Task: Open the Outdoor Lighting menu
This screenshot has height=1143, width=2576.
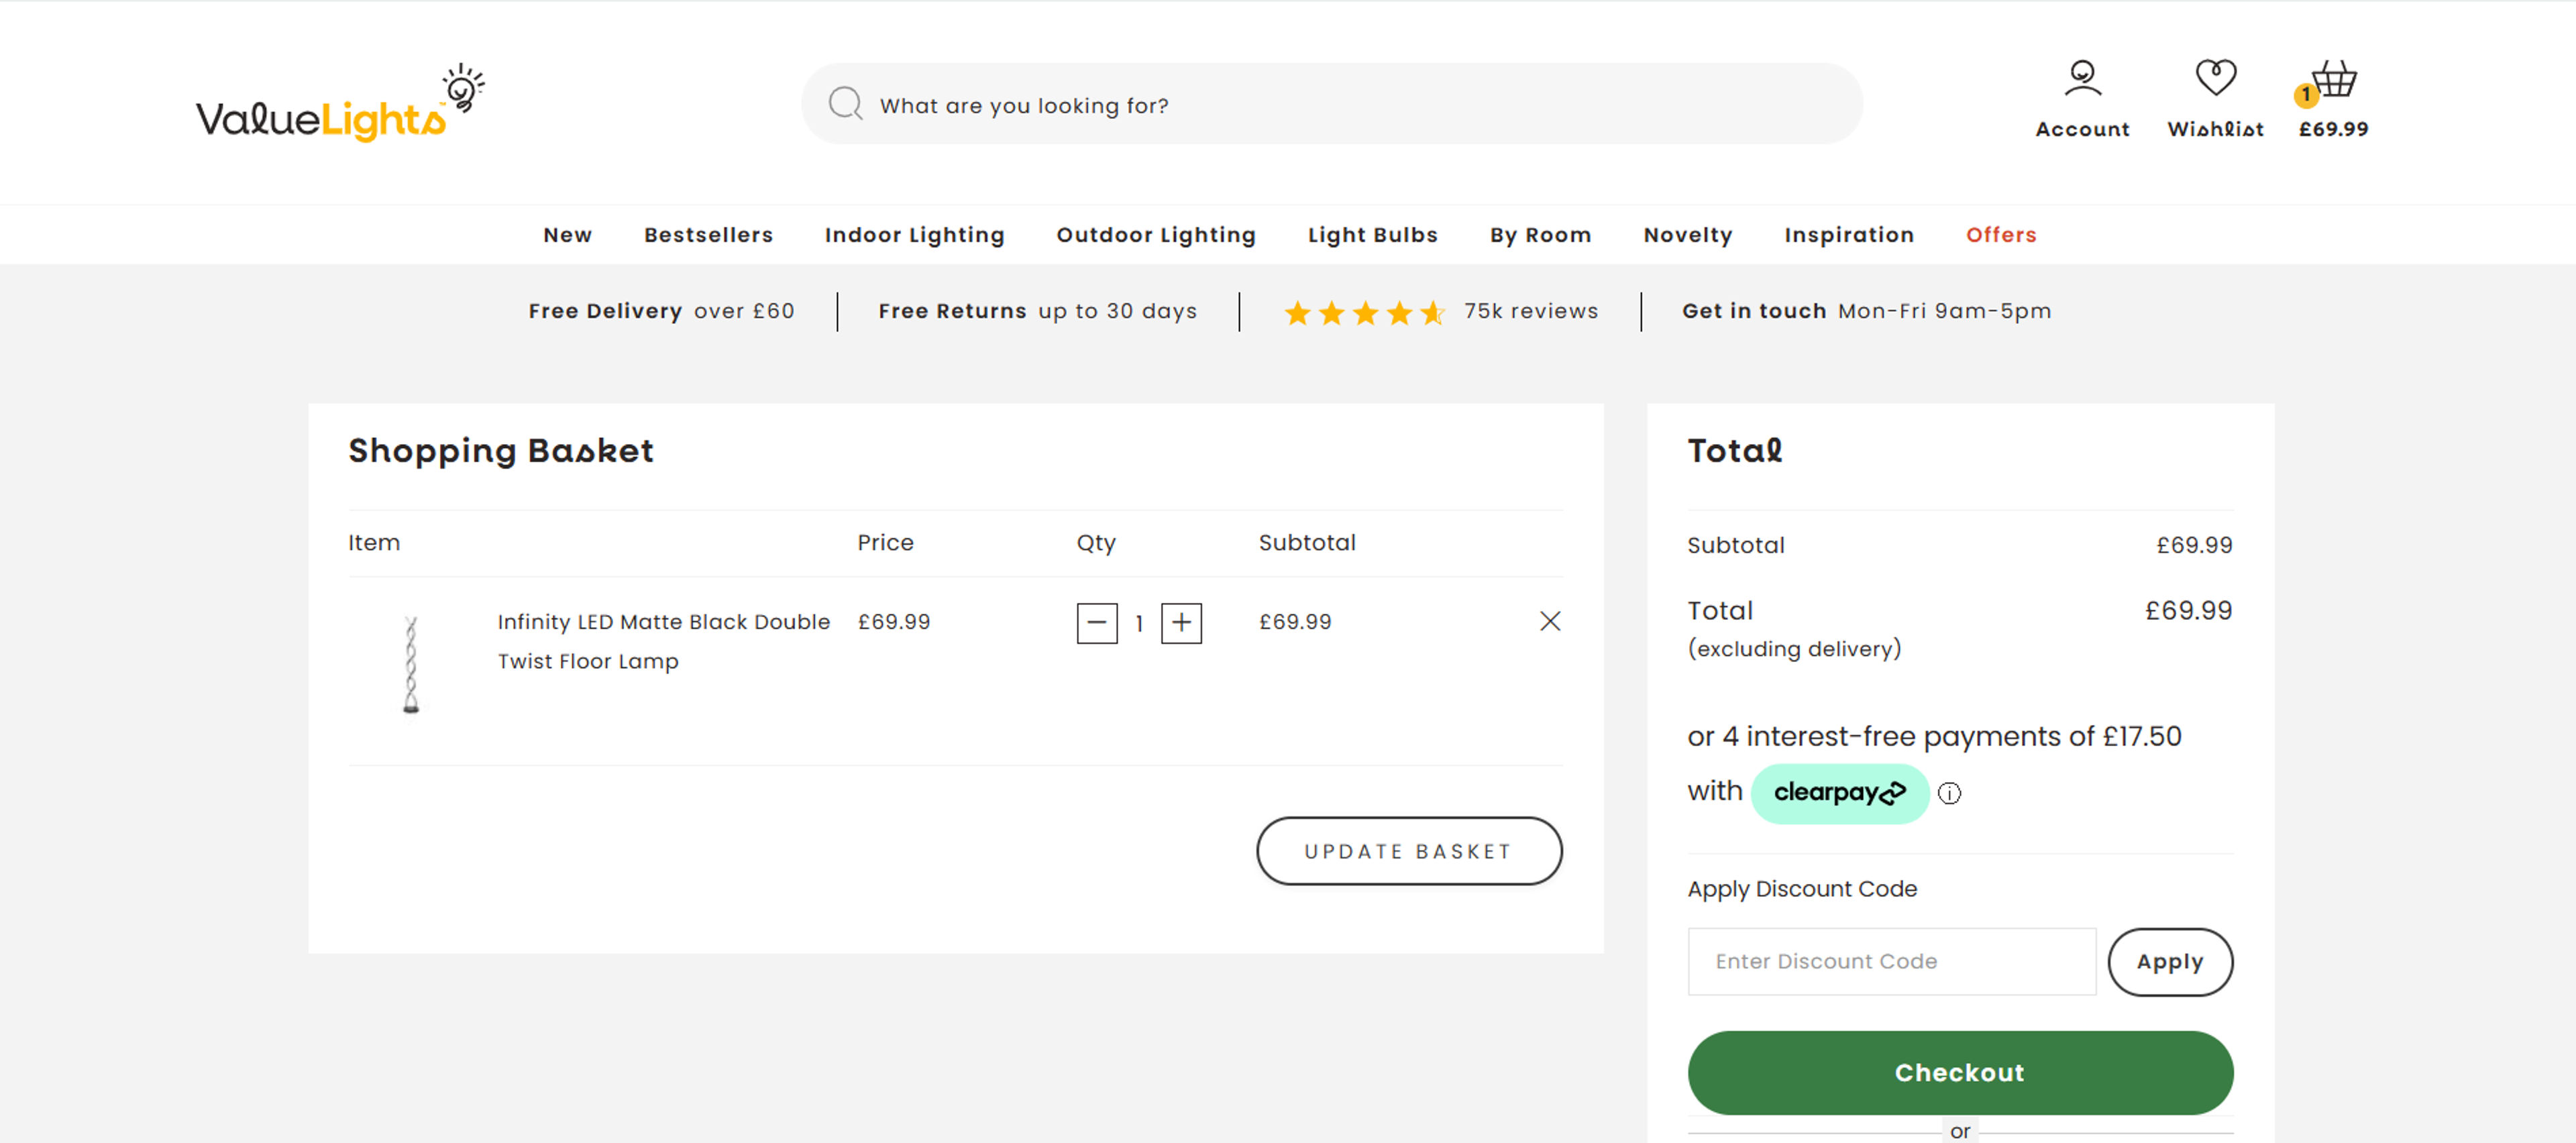Action: [x=1156, y=235]
